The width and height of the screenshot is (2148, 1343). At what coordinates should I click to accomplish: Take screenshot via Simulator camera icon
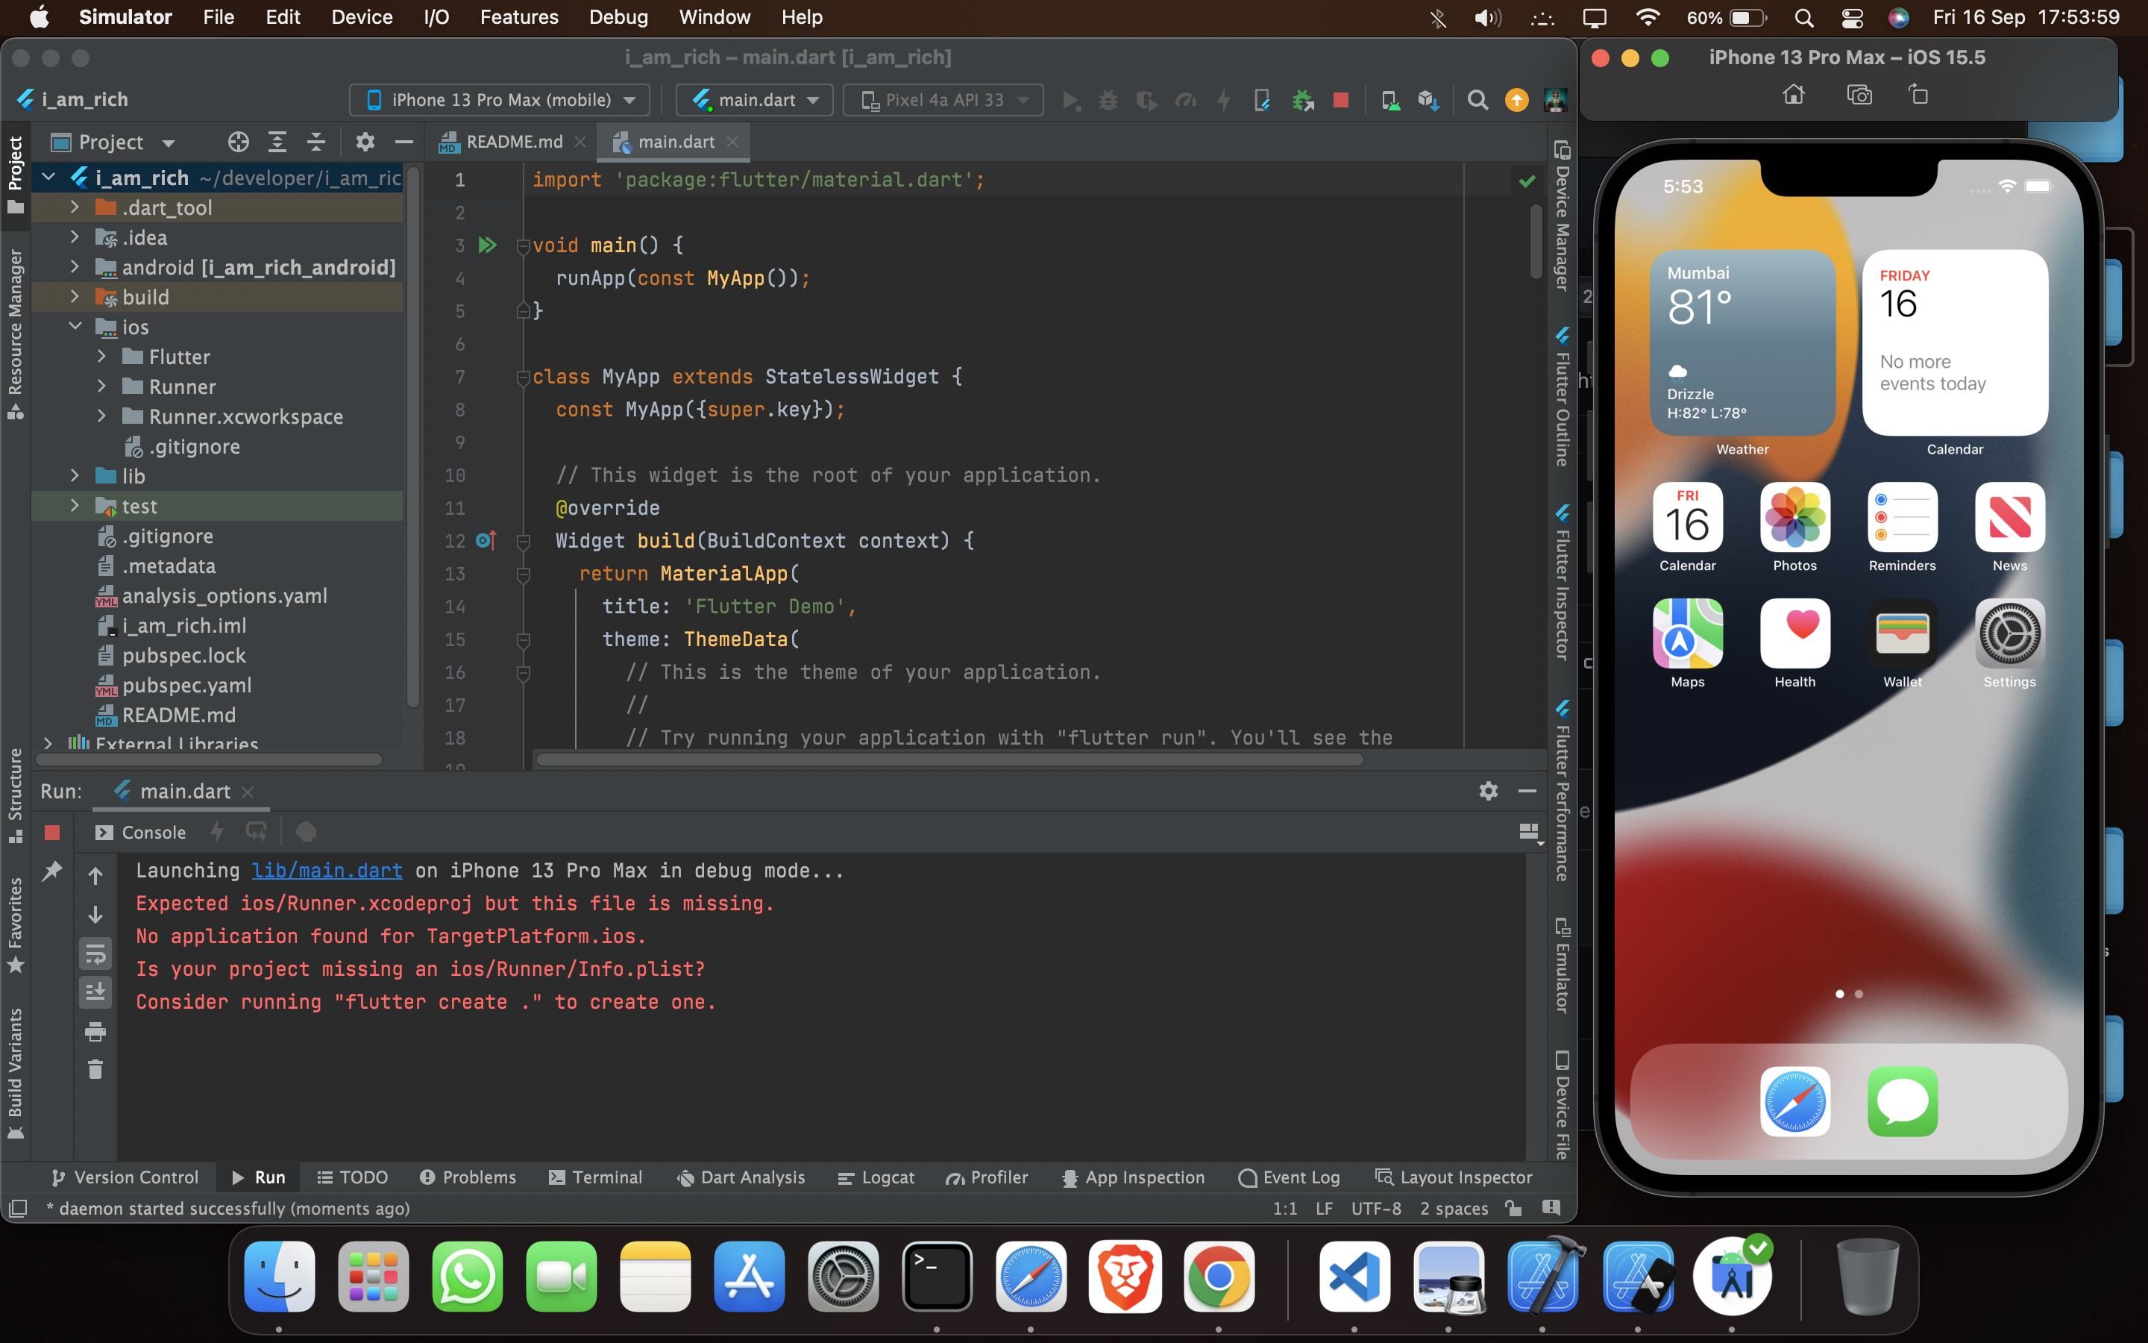pos(1859,95)
